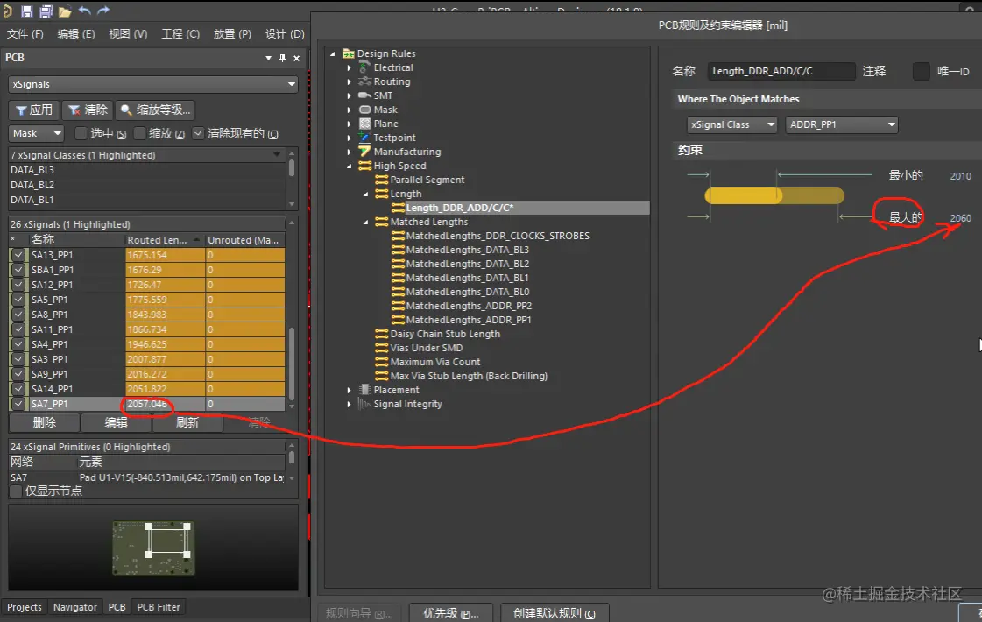Click the 应用 apply filter button

pyautogui.click(x=34, y=110)
